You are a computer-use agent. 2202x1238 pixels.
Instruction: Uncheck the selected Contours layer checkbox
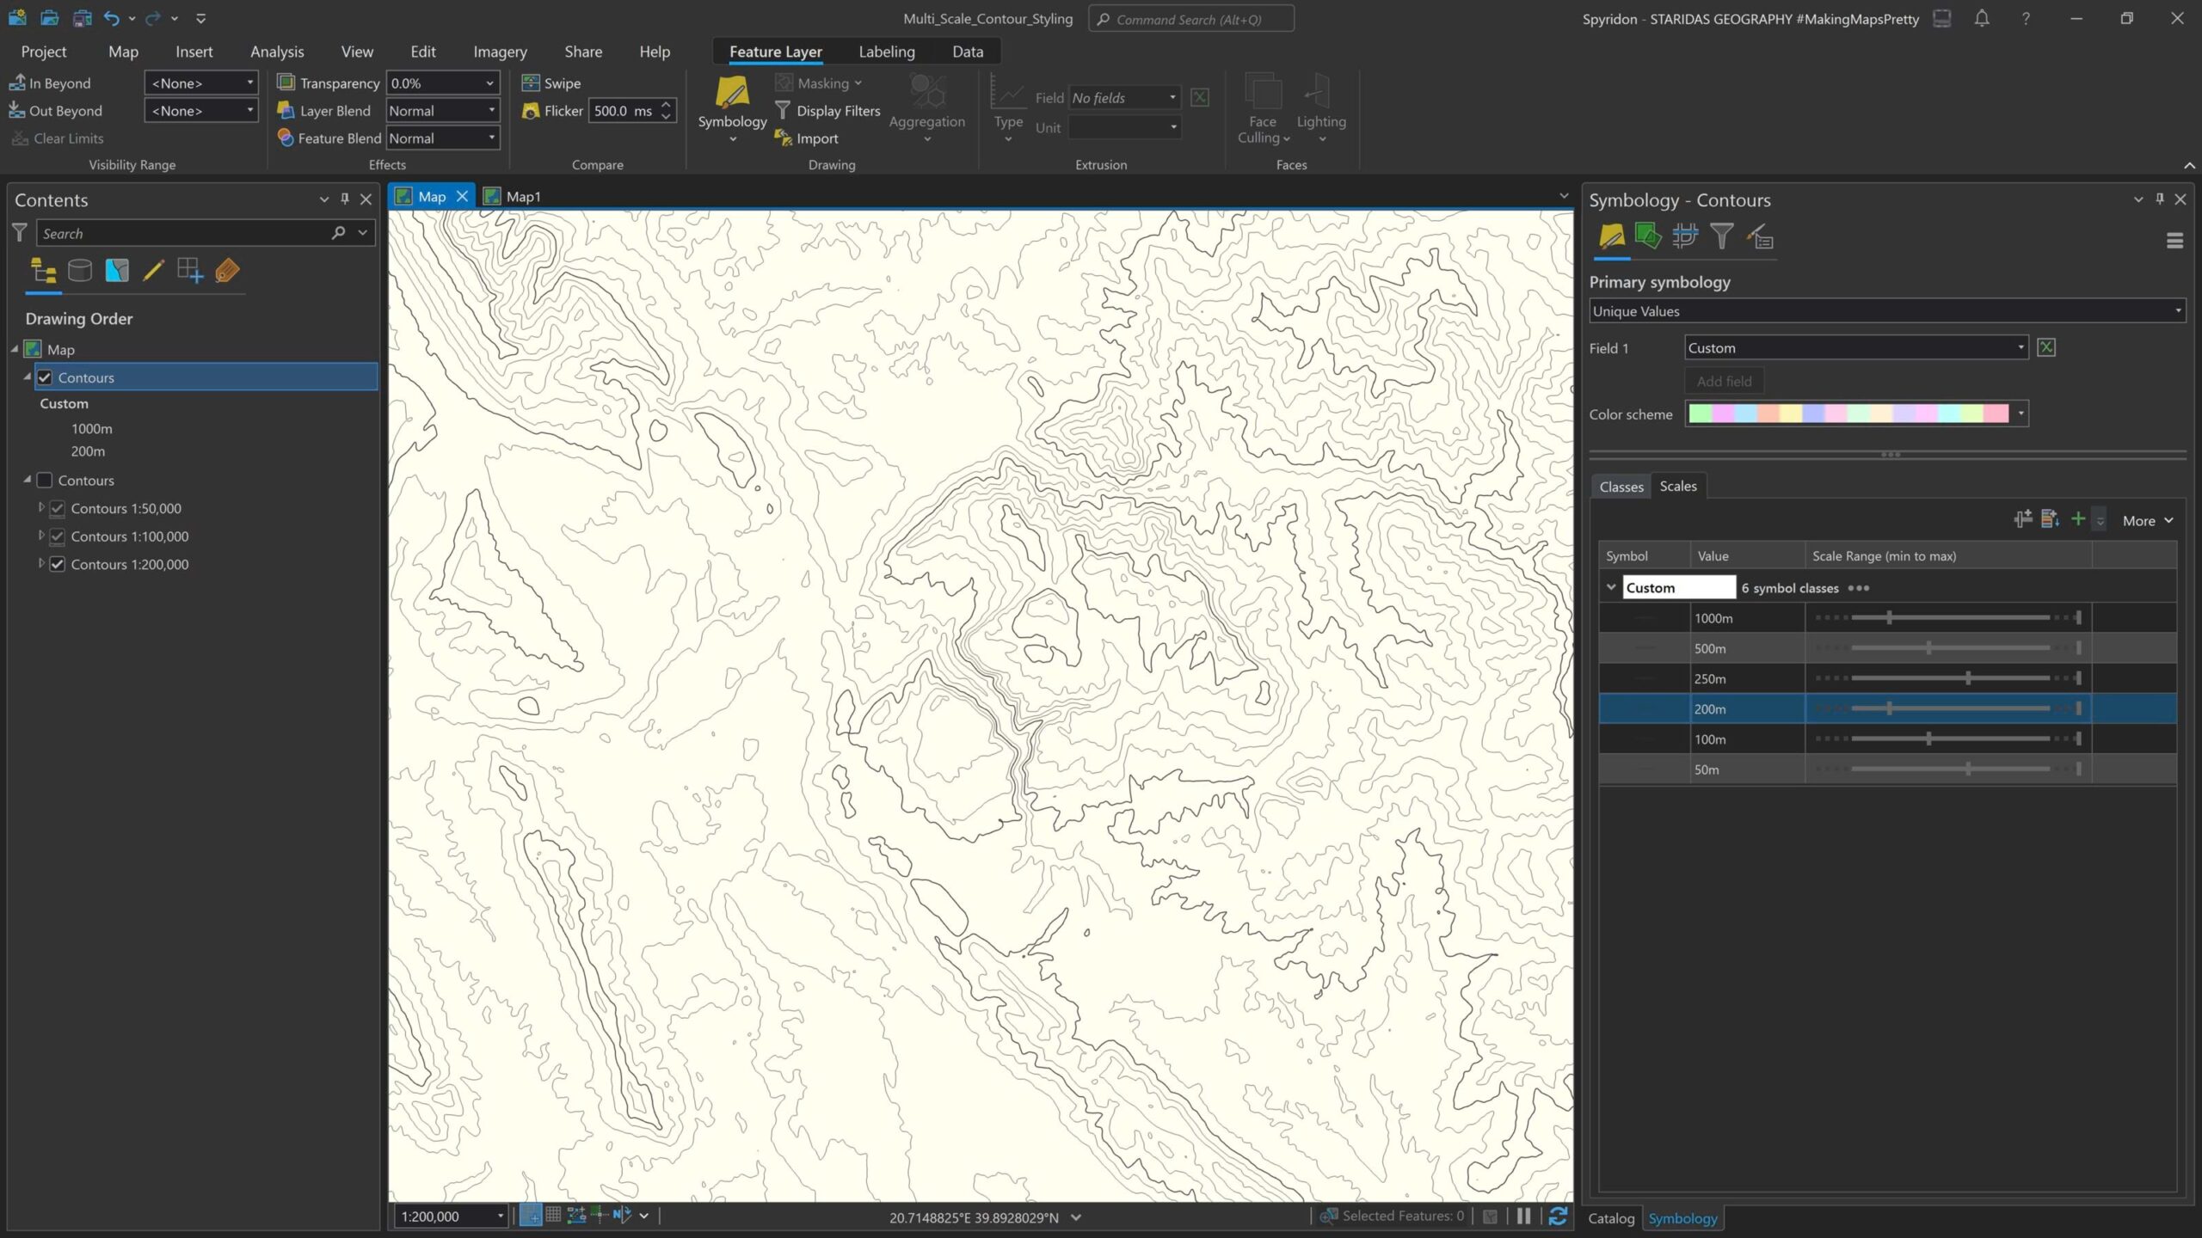[46, 377]
